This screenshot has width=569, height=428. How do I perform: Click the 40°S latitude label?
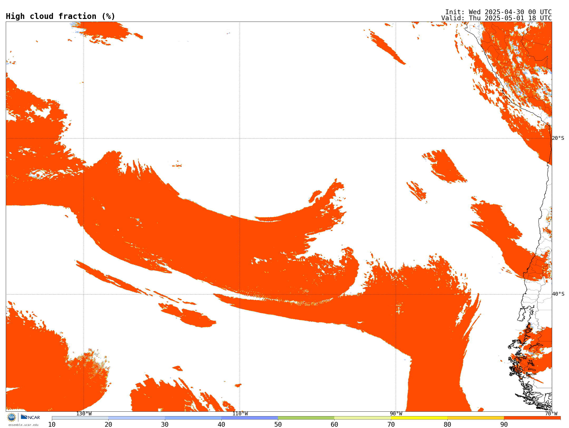pyautogui.click(x=558, y=294)
